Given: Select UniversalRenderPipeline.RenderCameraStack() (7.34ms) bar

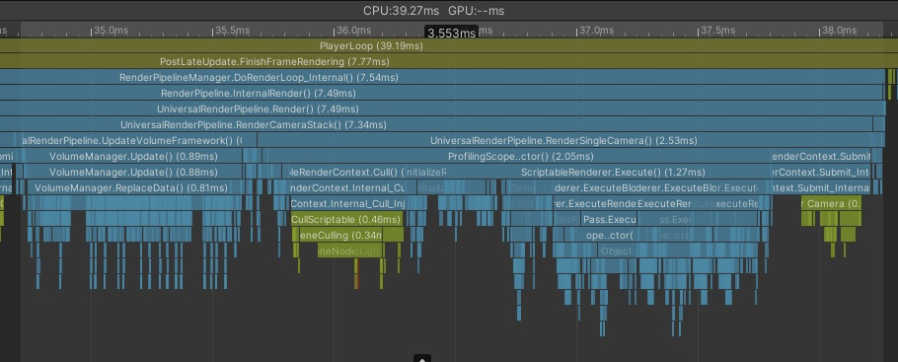Looking at the screenshot, I should coord(436,124).
